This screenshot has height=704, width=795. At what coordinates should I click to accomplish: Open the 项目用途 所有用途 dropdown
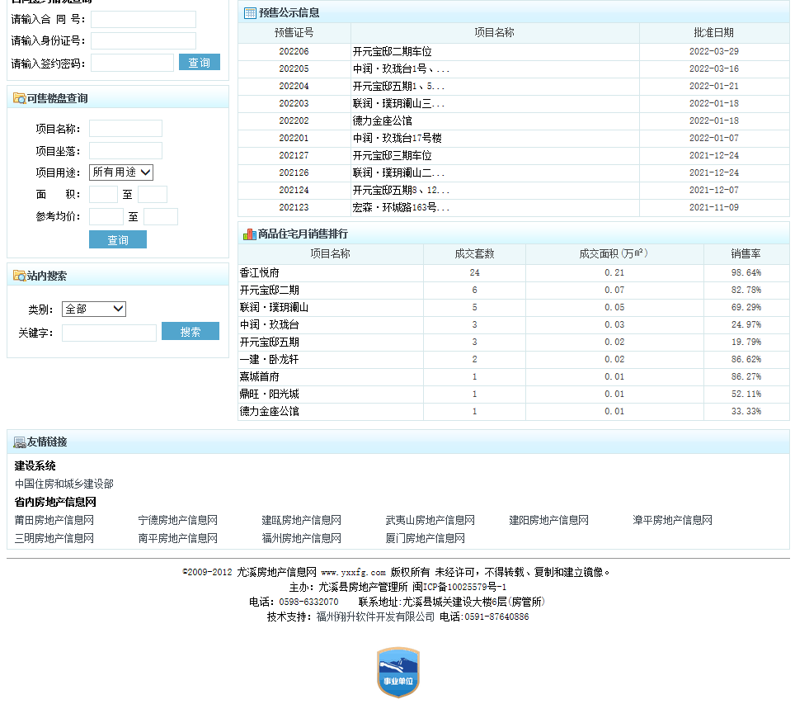pyautogui.click(x=121, y=172)
